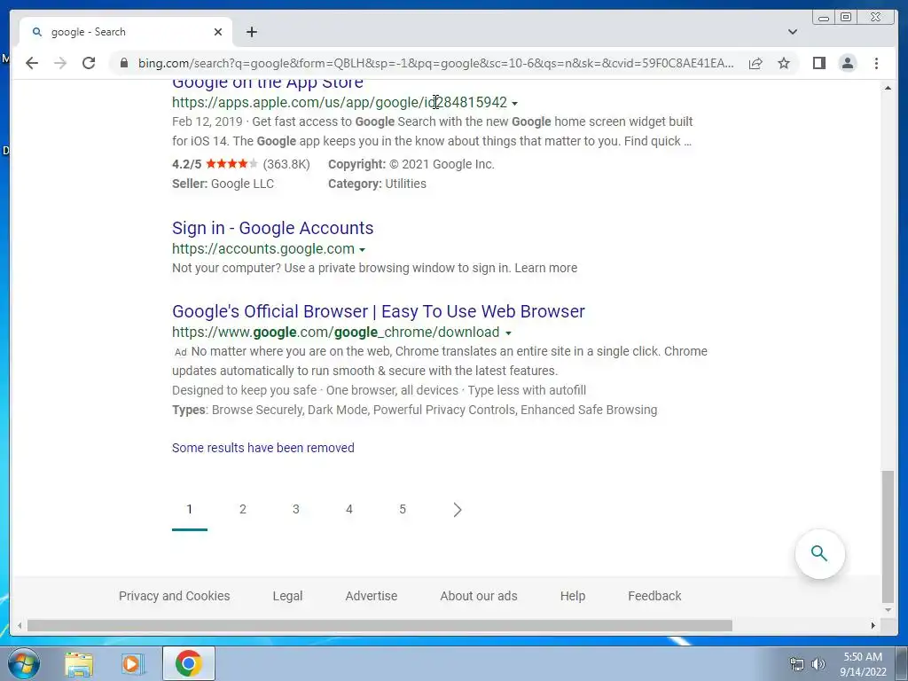Click Some results have been removed
The width and height of the screenshot is (908, 681).
[x=262, y=448]
